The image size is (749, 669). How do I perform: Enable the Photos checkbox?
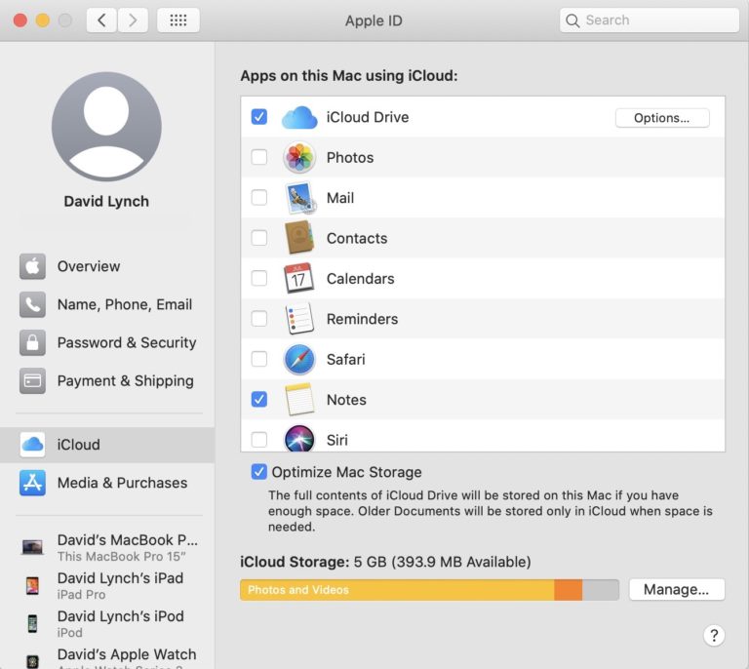pos(258,157)
